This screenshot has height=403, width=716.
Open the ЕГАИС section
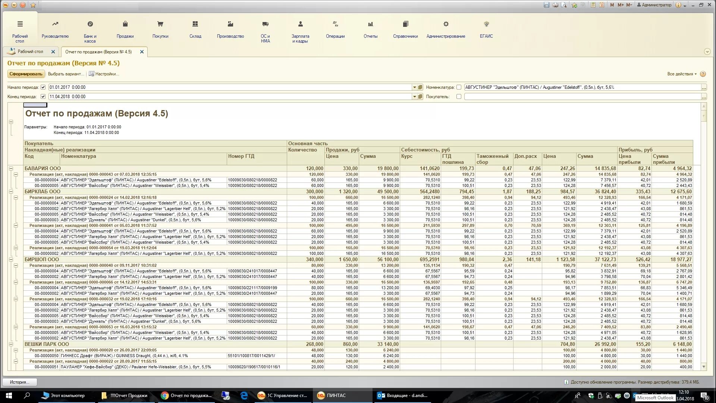tap(486, 30)
